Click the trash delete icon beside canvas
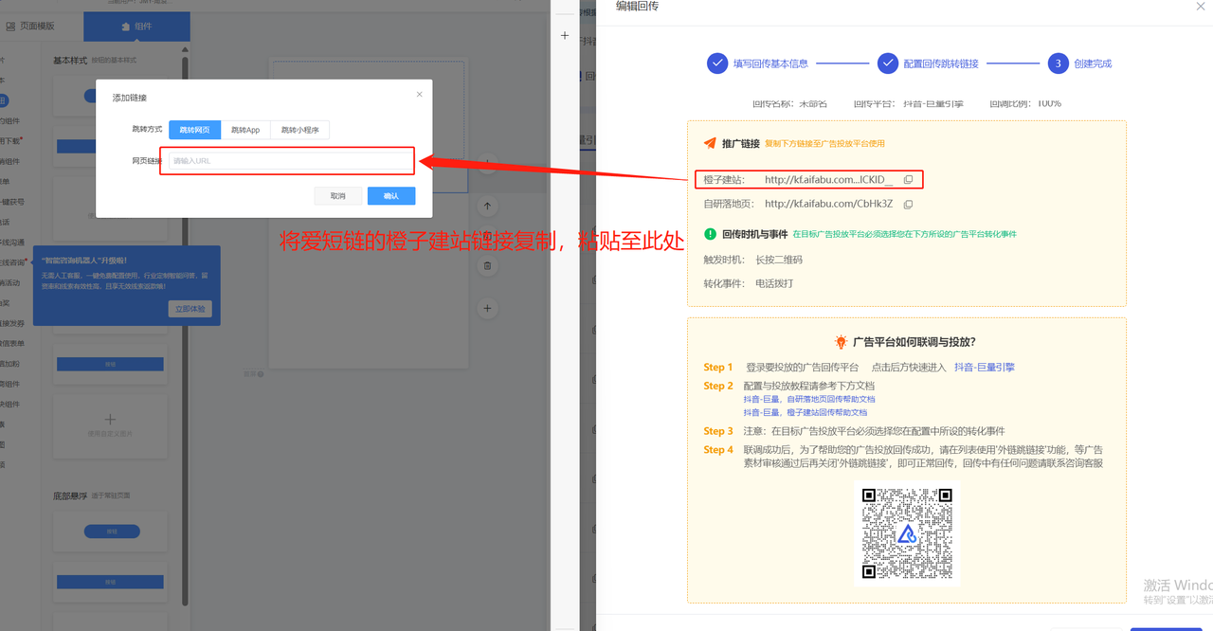Screen dimensions: 1213x631 pyautogui.click(x=487, y=265)
